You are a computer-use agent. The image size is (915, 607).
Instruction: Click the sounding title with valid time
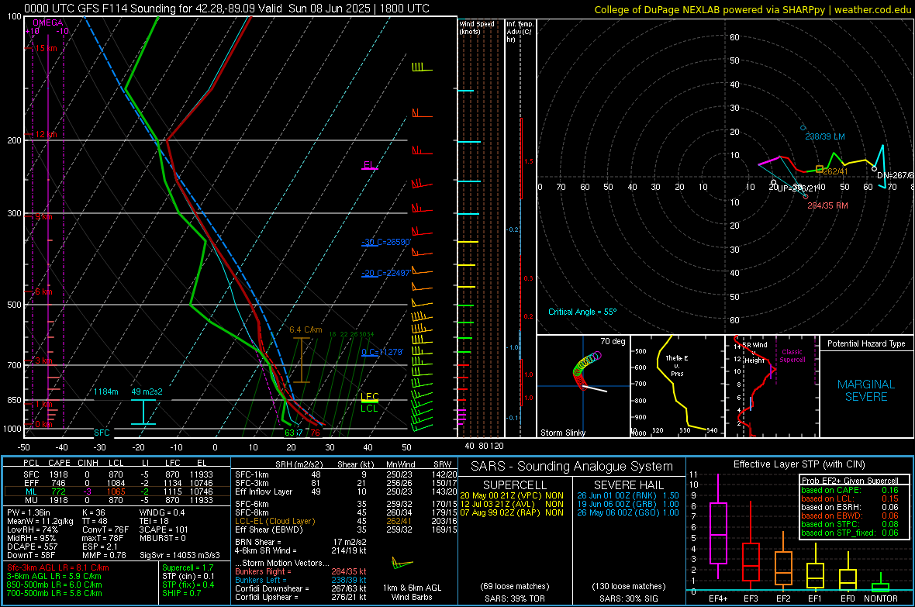[x=226, y=9]
